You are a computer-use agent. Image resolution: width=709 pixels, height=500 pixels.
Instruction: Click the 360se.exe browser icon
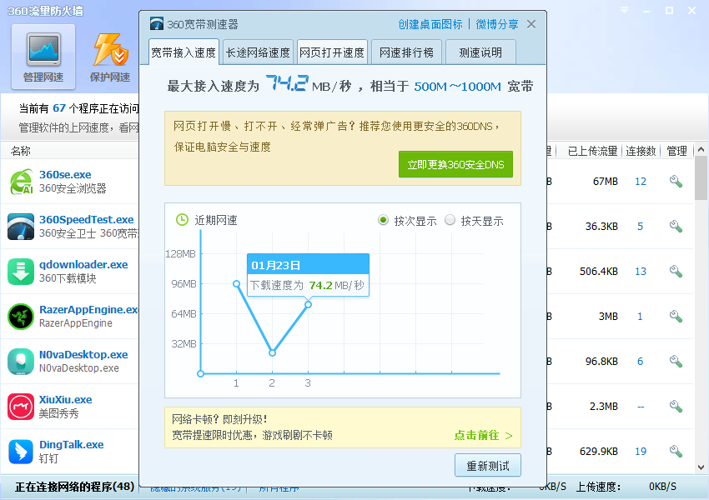pos(21,182)
